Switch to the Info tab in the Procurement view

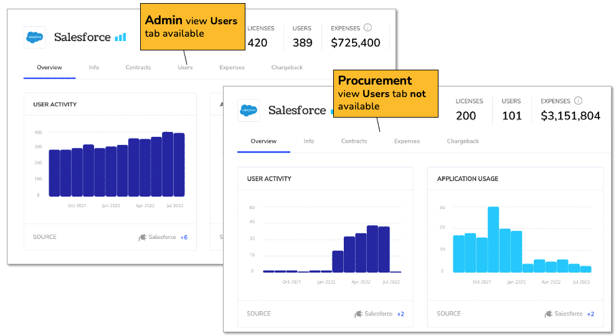point(309,141)
